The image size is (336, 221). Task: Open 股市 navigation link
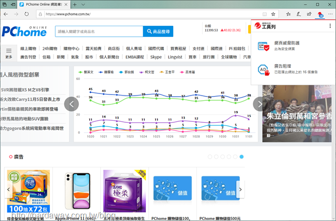(x=89, y=57)
